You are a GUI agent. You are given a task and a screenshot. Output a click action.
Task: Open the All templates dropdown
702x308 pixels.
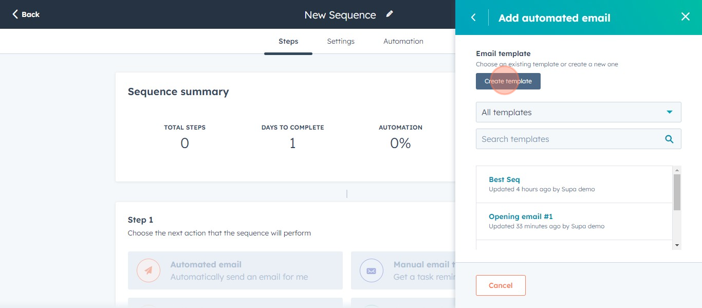click(579, 112)
